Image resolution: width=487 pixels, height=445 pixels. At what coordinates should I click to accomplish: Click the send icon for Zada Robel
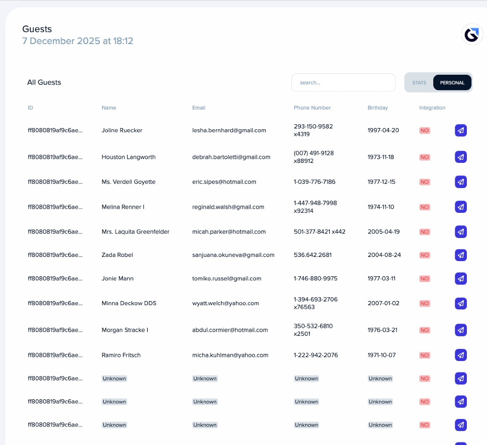(461, 255)
